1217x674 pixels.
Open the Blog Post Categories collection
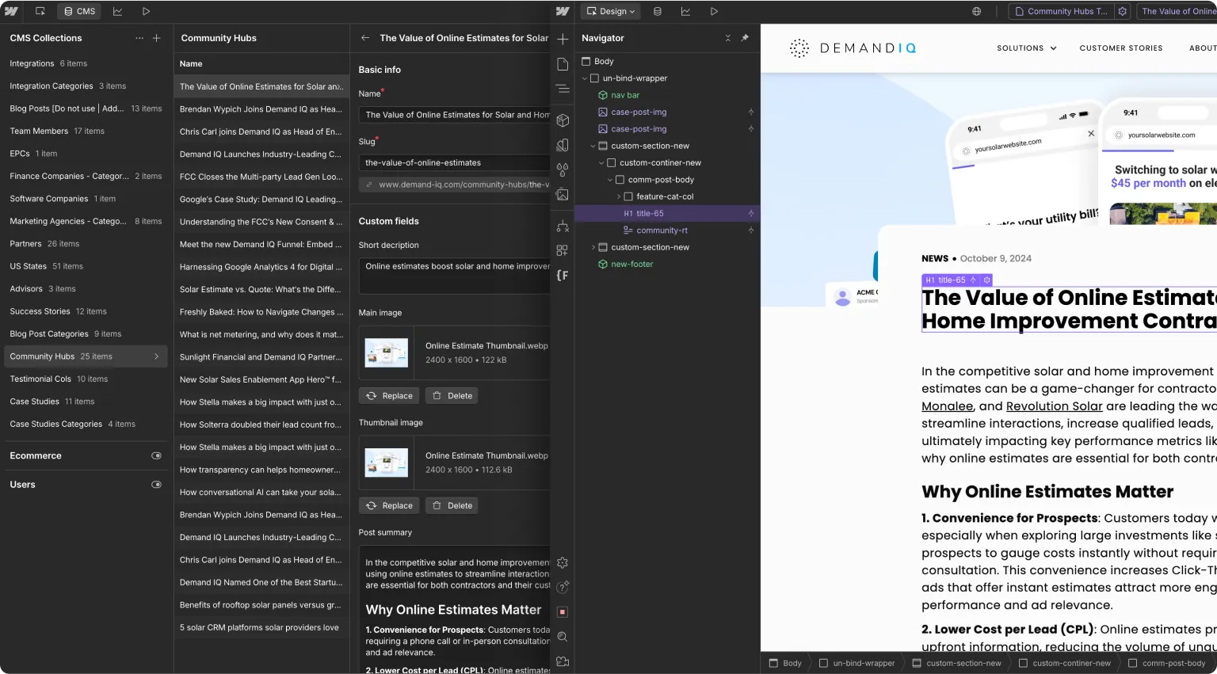coord(86,334)
